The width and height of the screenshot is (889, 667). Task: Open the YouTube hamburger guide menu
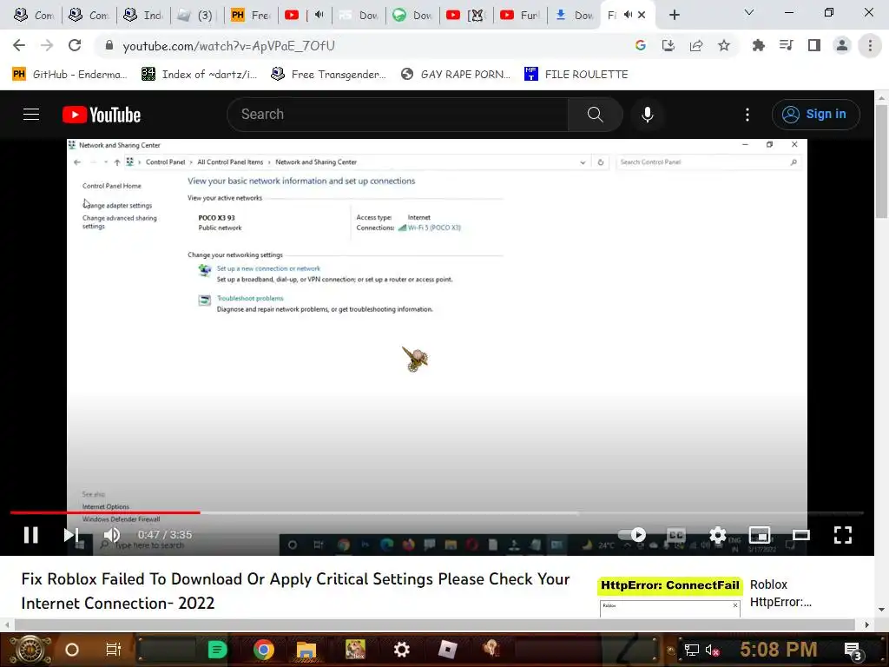31,115
